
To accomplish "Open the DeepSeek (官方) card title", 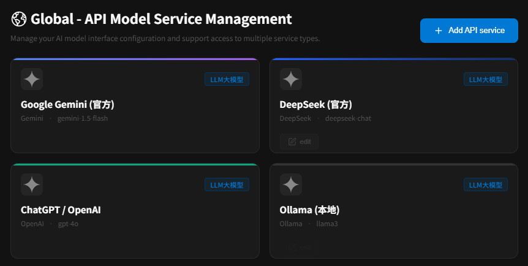I will coord(316,105).
